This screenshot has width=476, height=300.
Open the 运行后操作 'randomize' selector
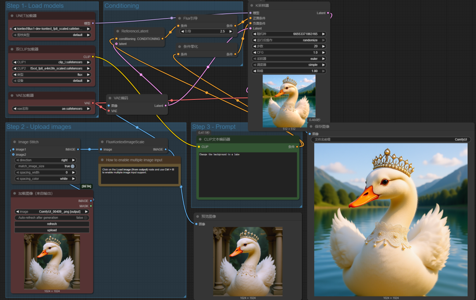tap(289, 40)
